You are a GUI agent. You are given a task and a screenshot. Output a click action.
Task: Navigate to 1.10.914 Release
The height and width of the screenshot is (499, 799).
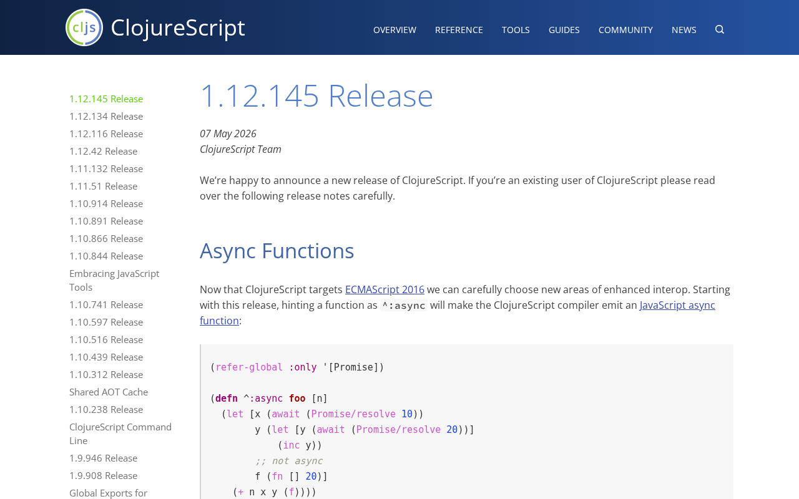[x=106, y=203]
